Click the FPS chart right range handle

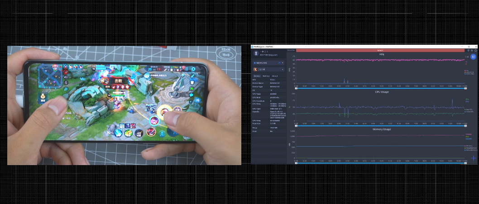465,88
